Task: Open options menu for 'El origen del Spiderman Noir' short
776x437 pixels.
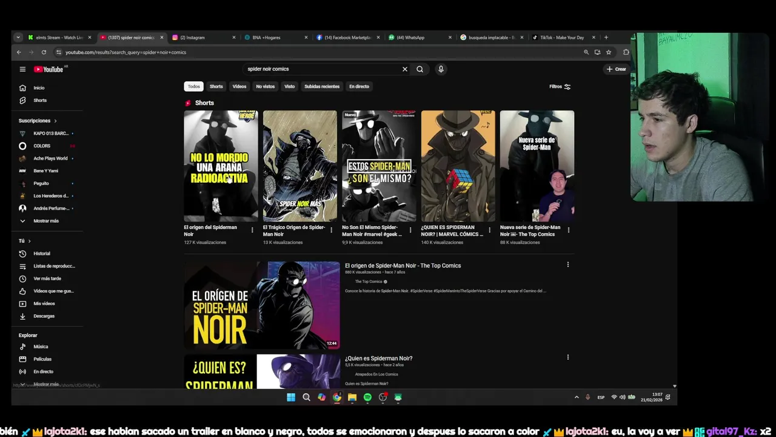Action: coord(252,230)
